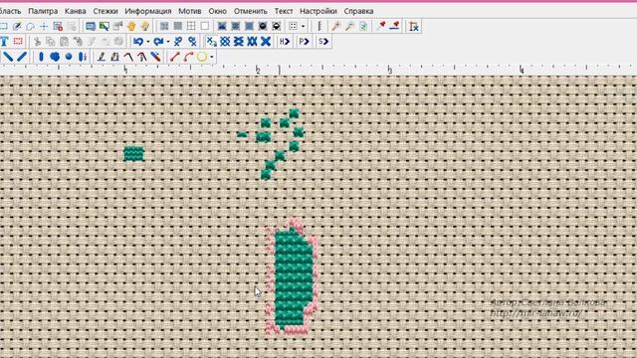Open the Стежки menu
This screenshot has height=358, width=637.
106,11
